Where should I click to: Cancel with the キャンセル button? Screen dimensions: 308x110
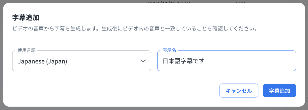[x=239, y=91]
